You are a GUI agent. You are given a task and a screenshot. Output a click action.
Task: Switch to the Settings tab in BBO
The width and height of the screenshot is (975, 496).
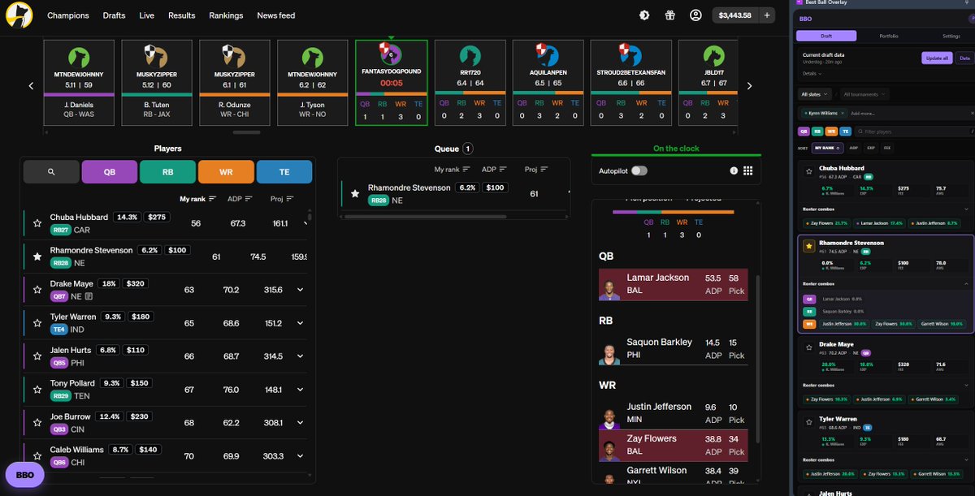point(951,36)
